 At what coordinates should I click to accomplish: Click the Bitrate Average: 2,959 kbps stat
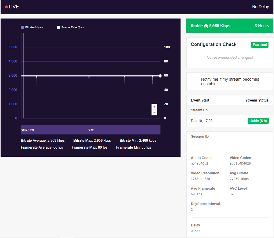click(x=43, y=141)
